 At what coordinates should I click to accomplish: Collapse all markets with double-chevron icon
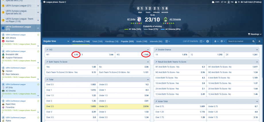click(x=259, y=41)
